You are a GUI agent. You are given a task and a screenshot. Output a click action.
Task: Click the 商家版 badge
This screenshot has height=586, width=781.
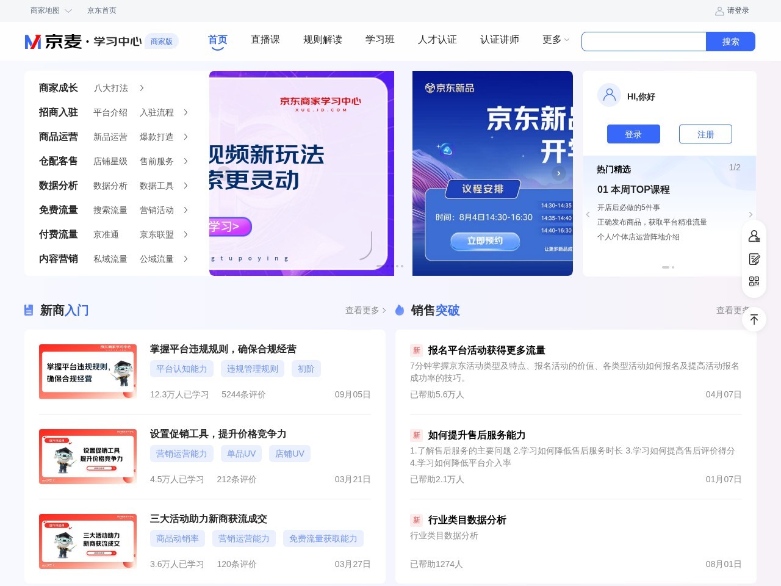click(162, 42)
